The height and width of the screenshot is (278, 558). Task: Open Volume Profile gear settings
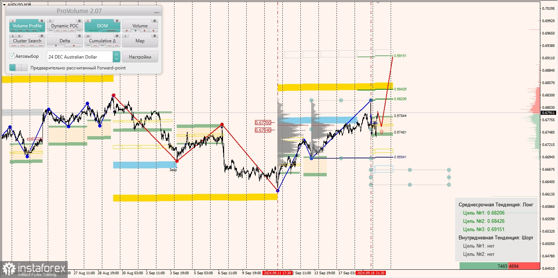point(42,21)
